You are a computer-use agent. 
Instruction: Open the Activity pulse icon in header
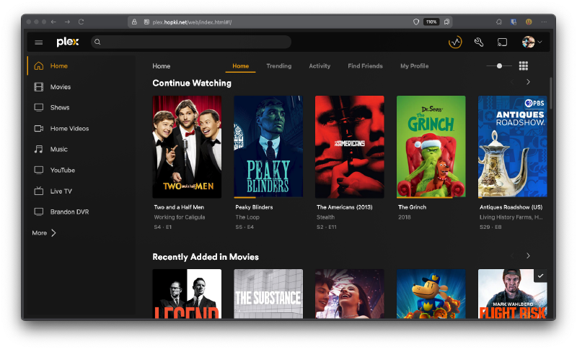point(454,42)
